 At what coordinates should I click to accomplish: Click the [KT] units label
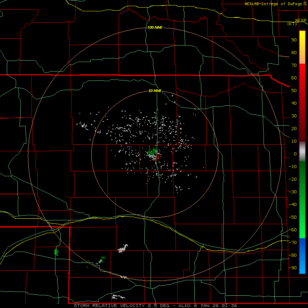click(292, 24)
